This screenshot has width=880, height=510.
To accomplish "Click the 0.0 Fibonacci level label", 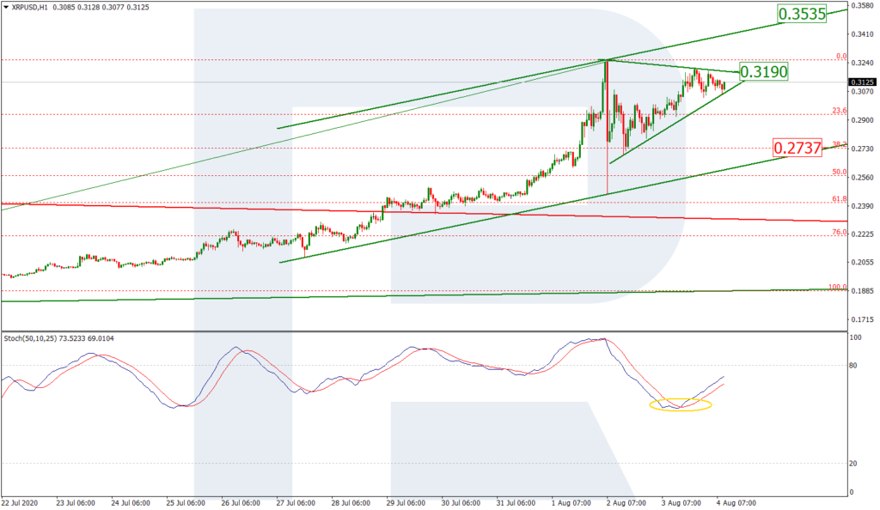I will (841, 57).
